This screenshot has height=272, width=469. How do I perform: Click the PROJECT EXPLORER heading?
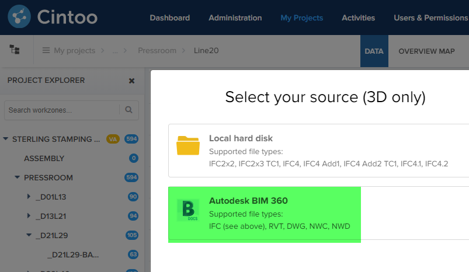click(46, 80)
